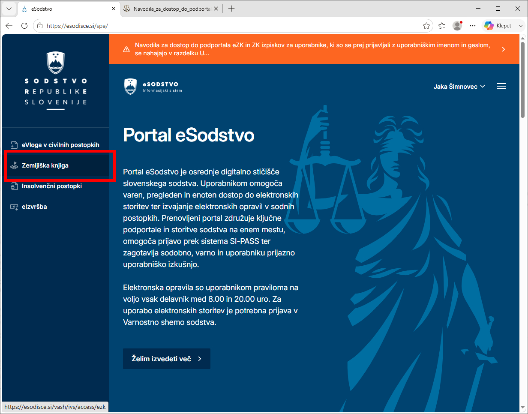Open the Klepet Copilot button
The width and height of the screenshot is (528, 414).
click(x=498, y=26)
